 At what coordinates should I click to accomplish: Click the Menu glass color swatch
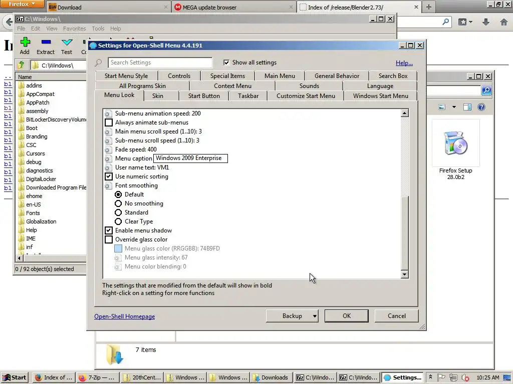pos(118,248)
